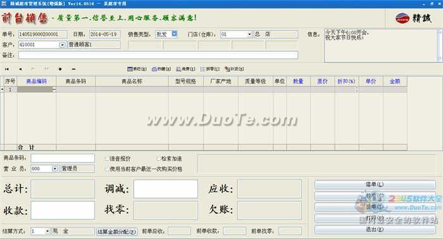443x239 pixels.
Task: Click the message box vertical scrollbar
Action: click(439, 45)
